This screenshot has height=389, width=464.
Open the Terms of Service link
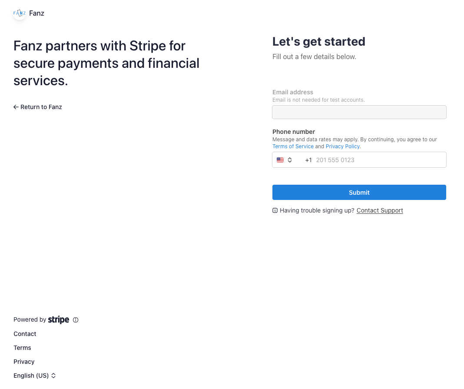coord(293,146)
